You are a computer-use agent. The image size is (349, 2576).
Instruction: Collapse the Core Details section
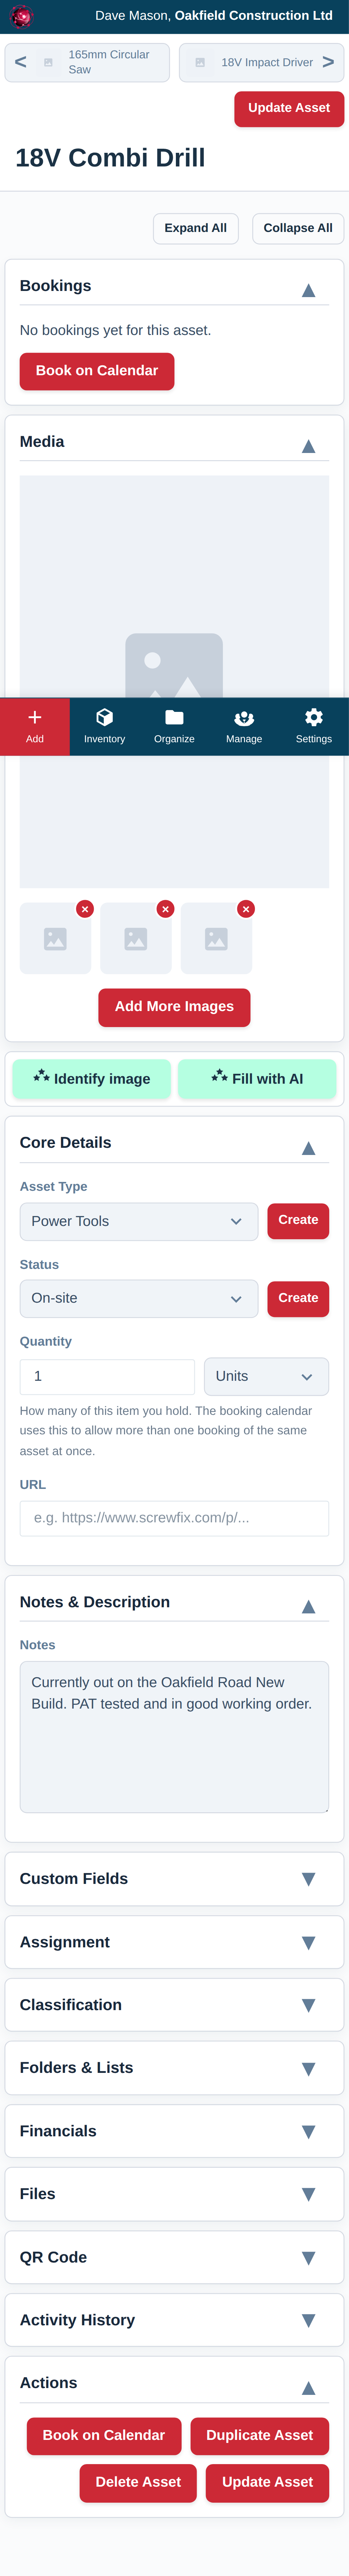[308, 1148]
